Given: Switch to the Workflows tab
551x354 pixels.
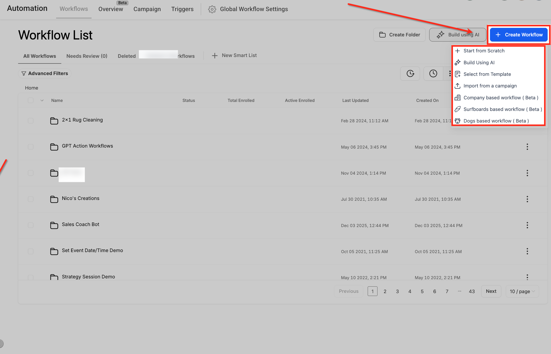Looking at the screenshot, I should [x=74, y=9].
